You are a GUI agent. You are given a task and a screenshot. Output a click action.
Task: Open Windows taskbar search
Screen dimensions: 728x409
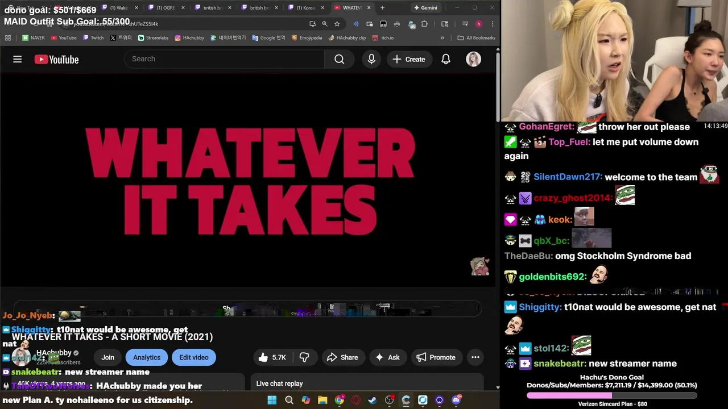[x=289, y=400]
